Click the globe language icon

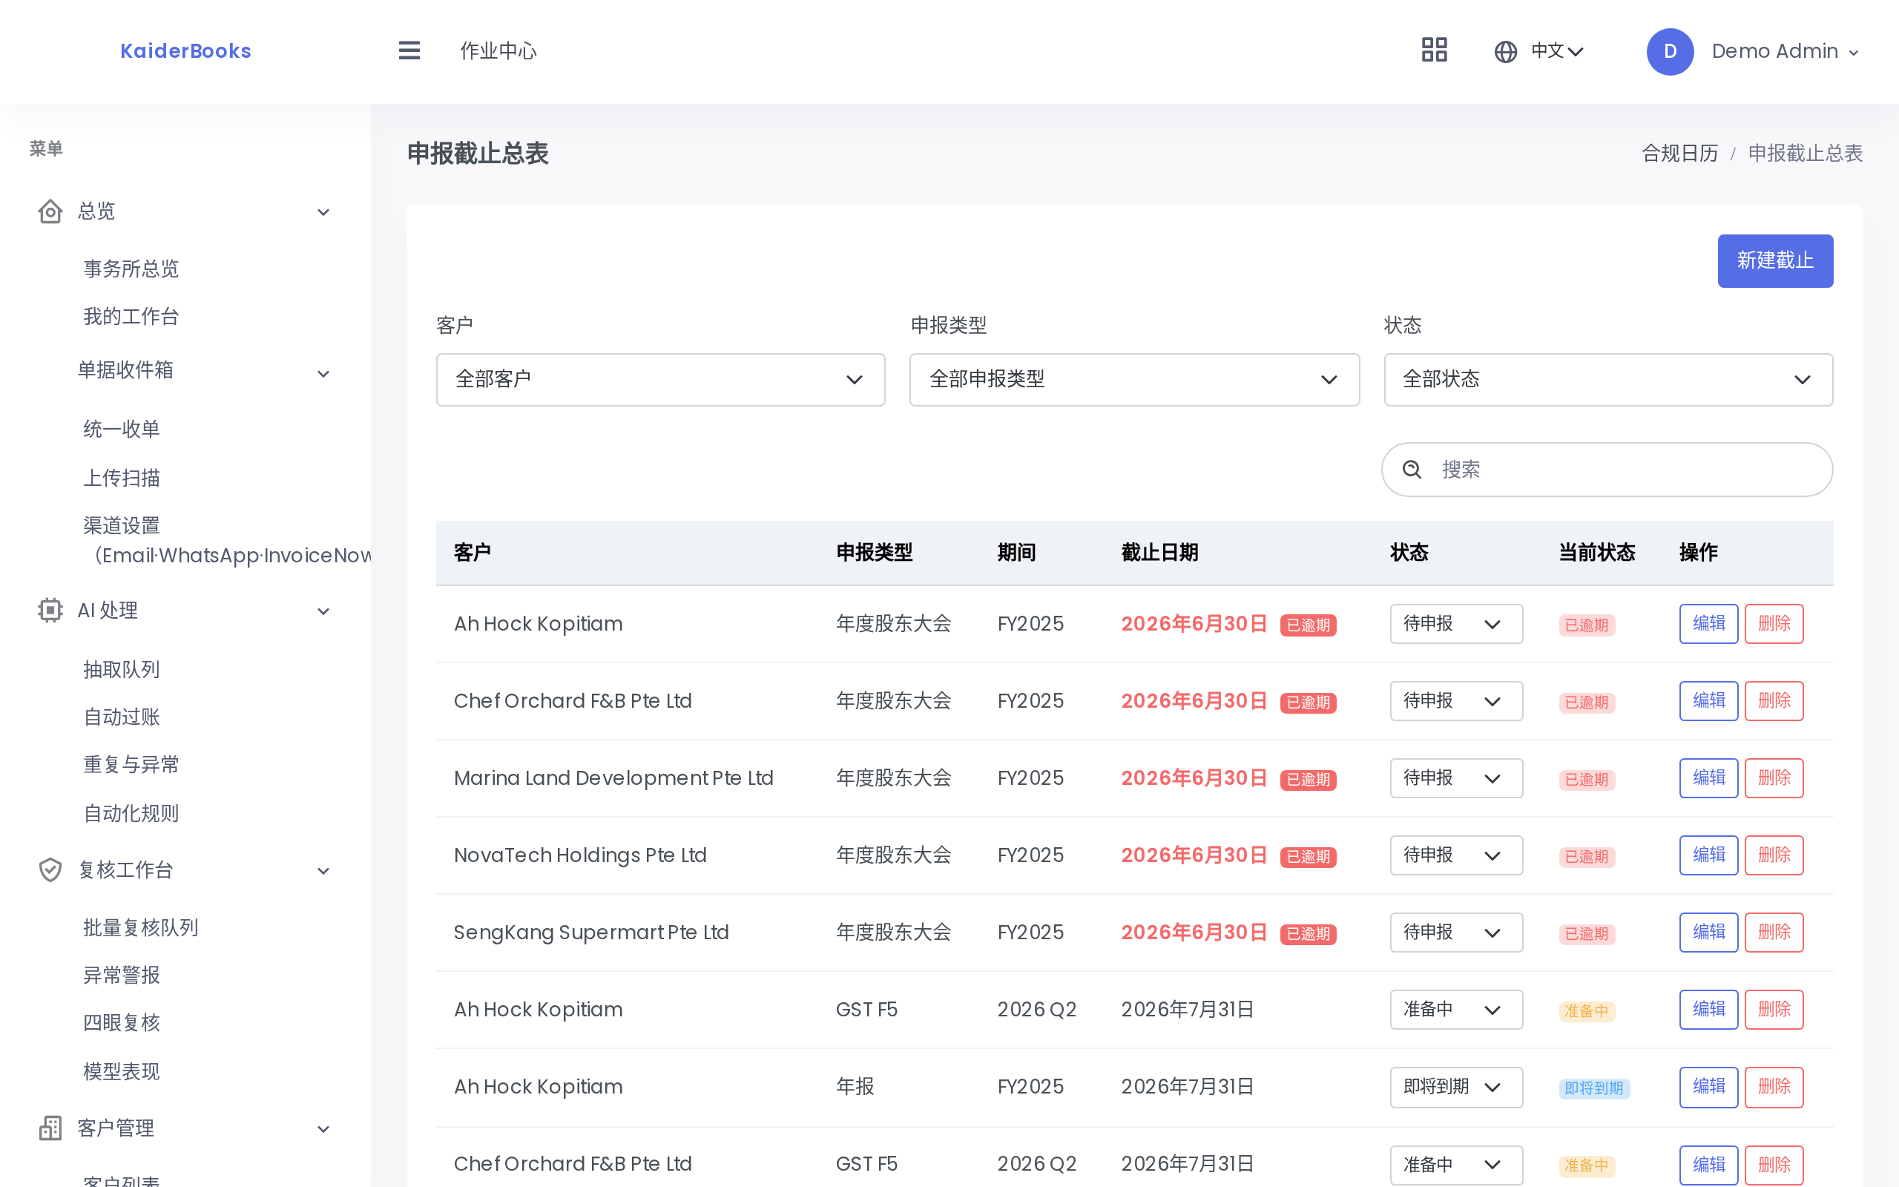pos(1505,52)
